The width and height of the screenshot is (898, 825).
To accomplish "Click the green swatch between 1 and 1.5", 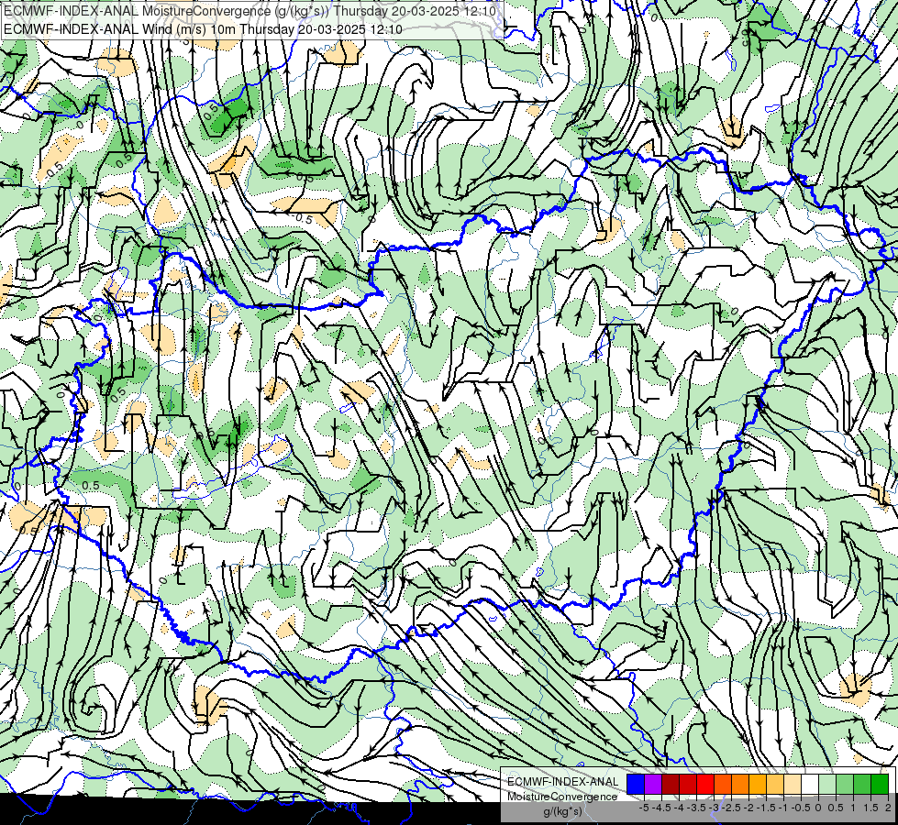I will [x=862, y=784].
